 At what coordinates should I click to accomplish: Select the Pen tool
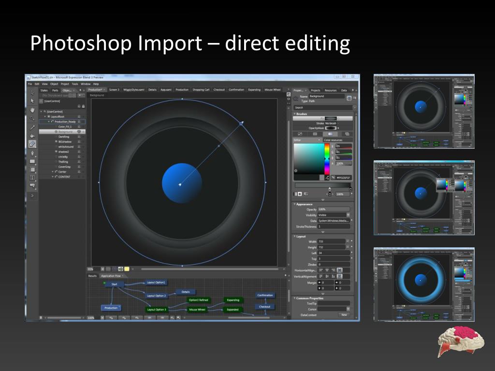[x=32, y=153]
